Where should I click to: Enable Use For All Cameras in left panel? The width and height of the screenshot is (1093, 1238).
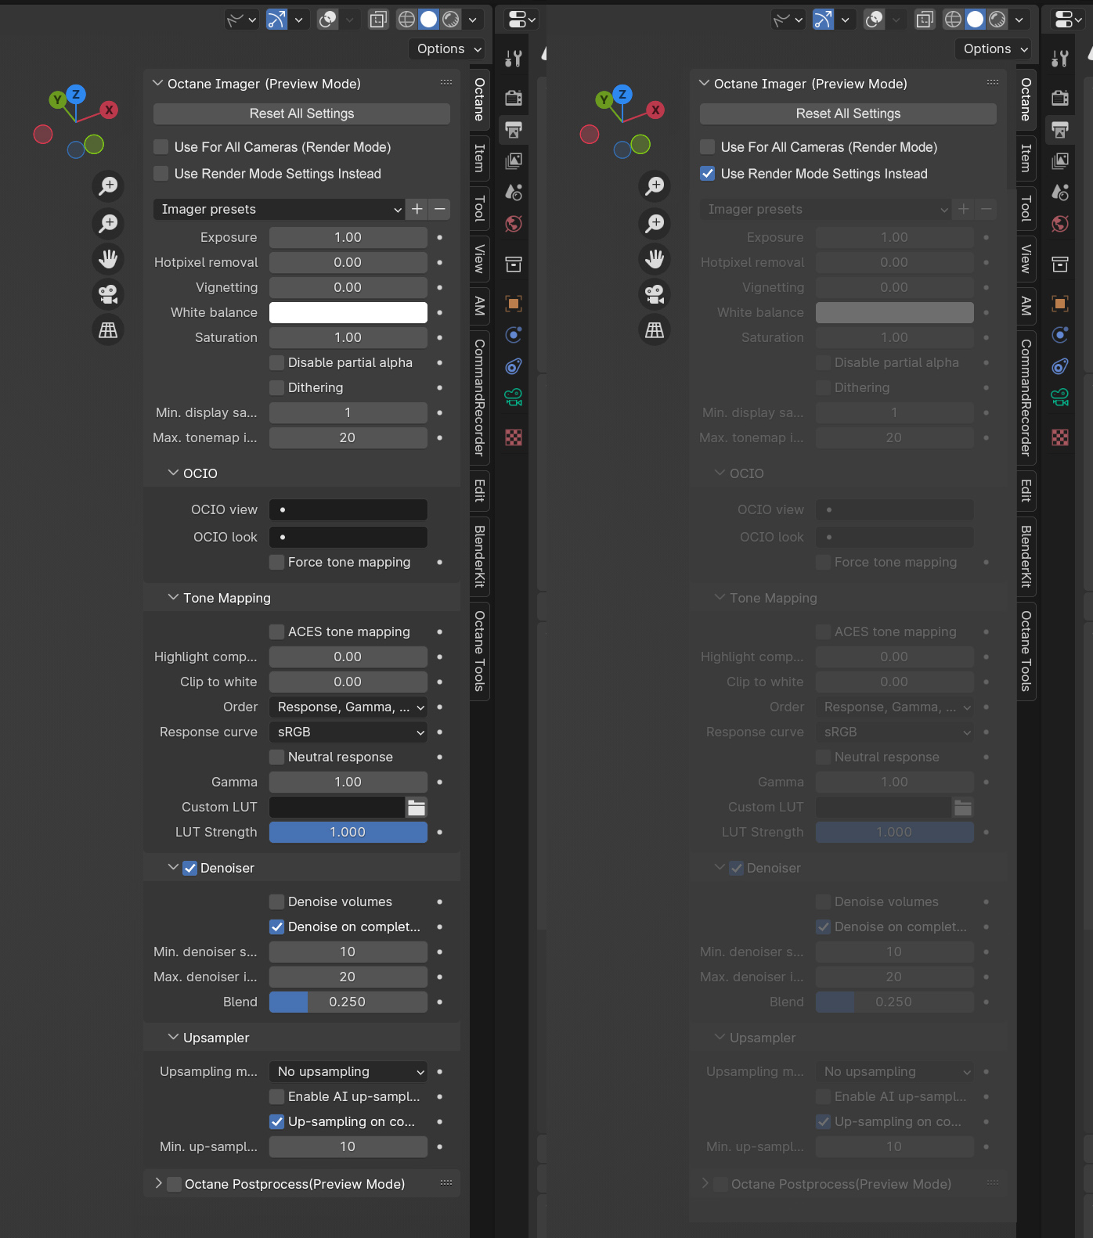[x=161, y=147]
